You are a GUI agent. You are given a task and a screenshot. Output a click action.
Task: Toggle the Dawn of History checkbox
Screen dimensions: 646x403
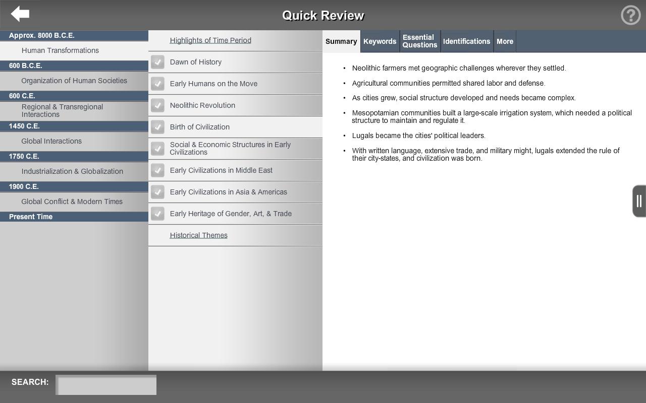157,62
